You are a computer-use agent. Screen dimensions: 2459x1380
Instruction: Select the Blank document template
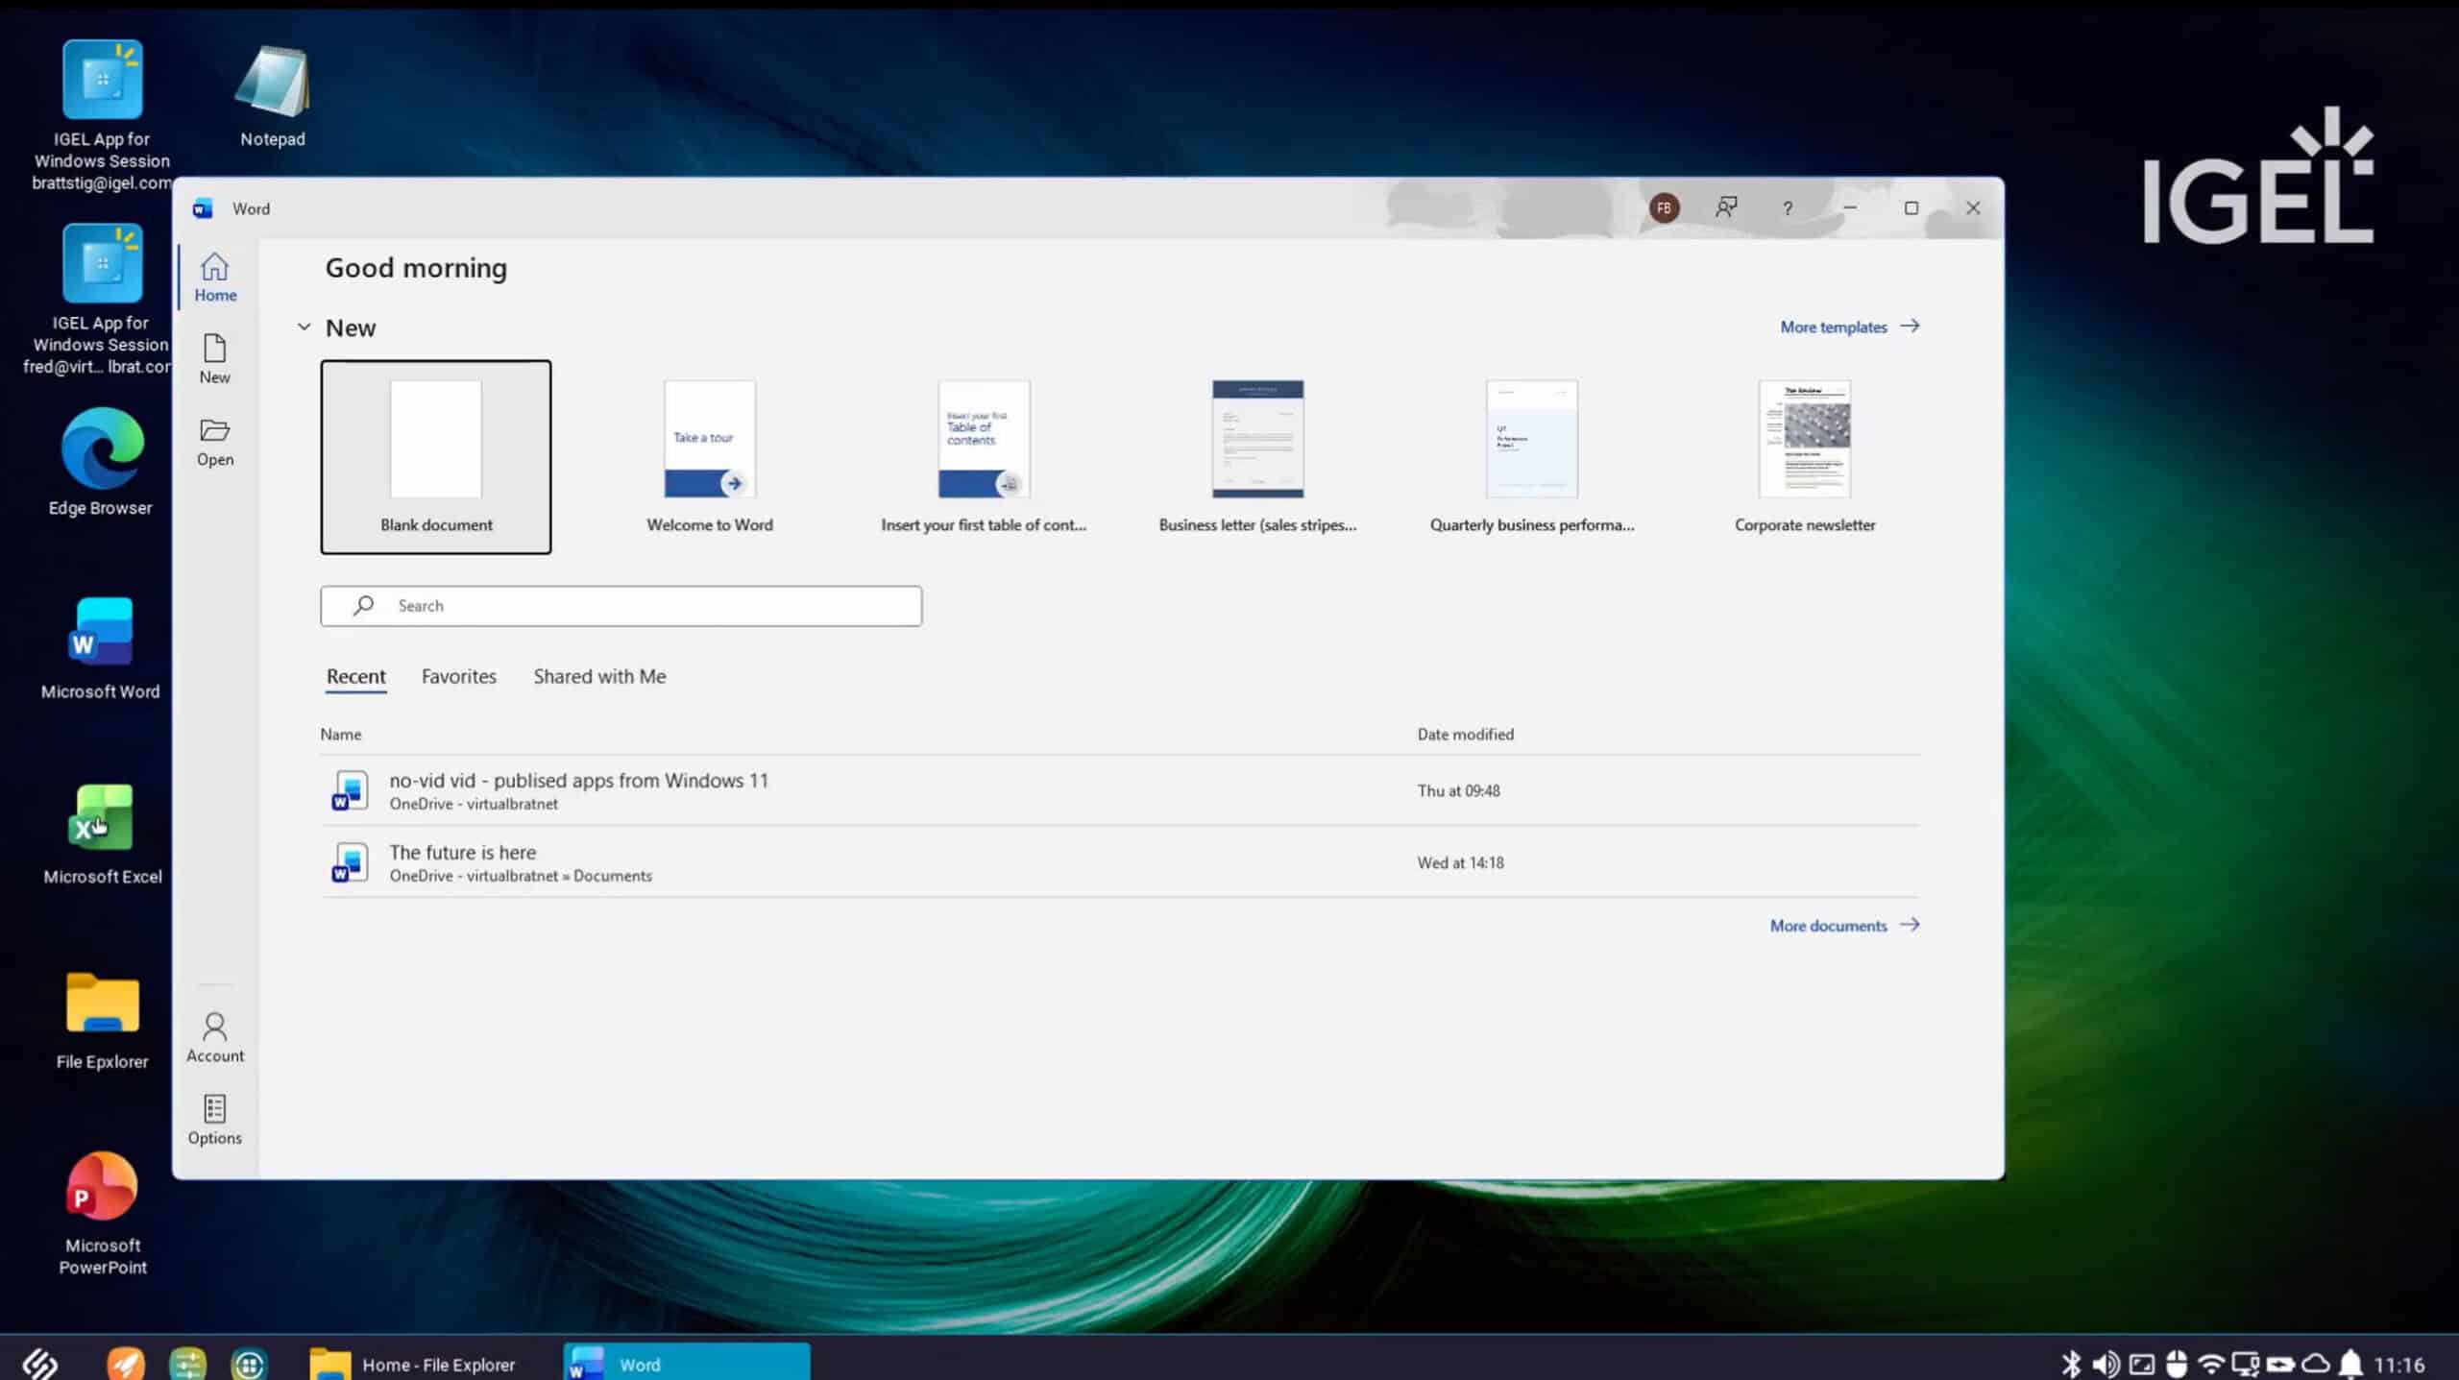coord(436,457)
